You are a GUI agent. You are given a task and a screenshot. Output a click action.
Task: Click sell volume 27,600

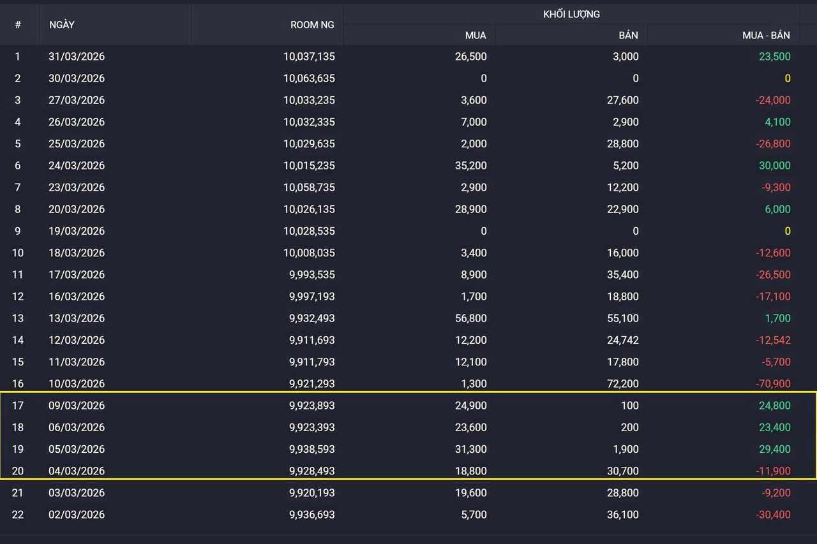(623, 100)
